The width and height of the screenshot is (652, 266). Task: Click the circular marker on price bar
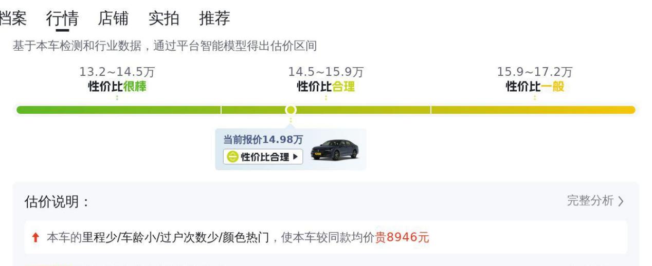[291, 110]
